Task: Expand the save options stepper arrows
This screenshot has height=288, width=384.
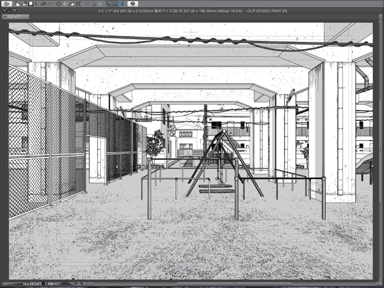Action: point(36,4)
